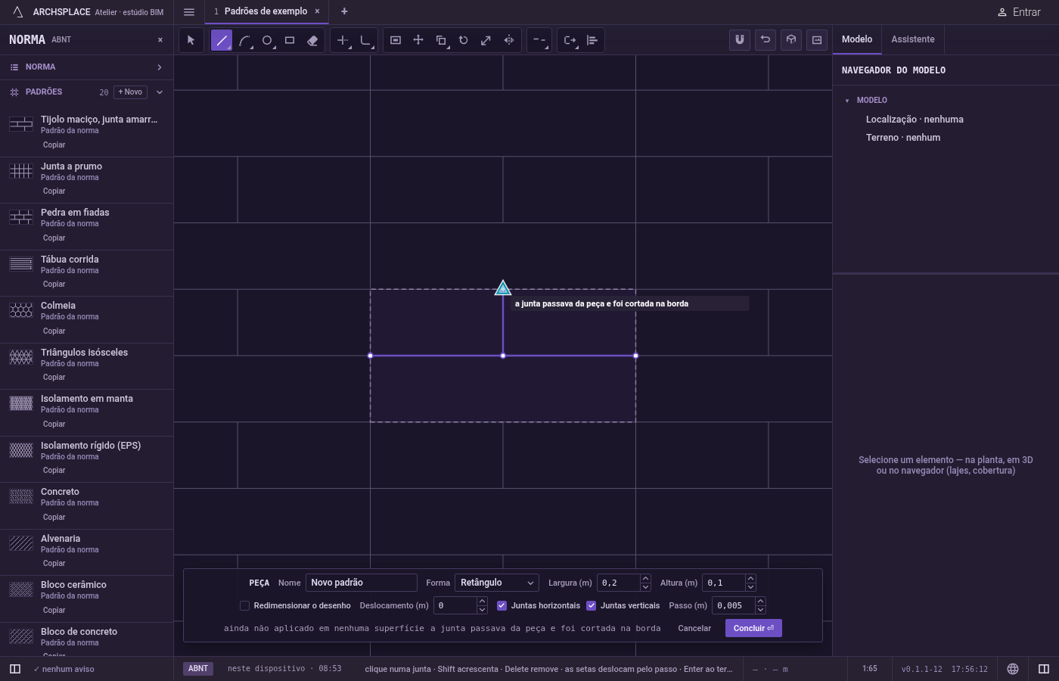Add a new tab with plus button
Viewport: 1059px width, 681px height.
click(x=344, y=11)
